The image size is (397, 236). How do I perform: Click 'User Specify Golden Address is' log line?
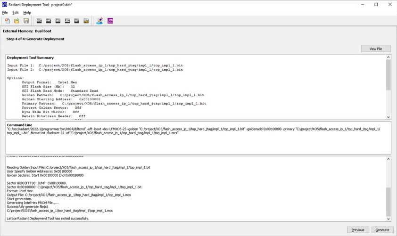click(x=40, y=171)
